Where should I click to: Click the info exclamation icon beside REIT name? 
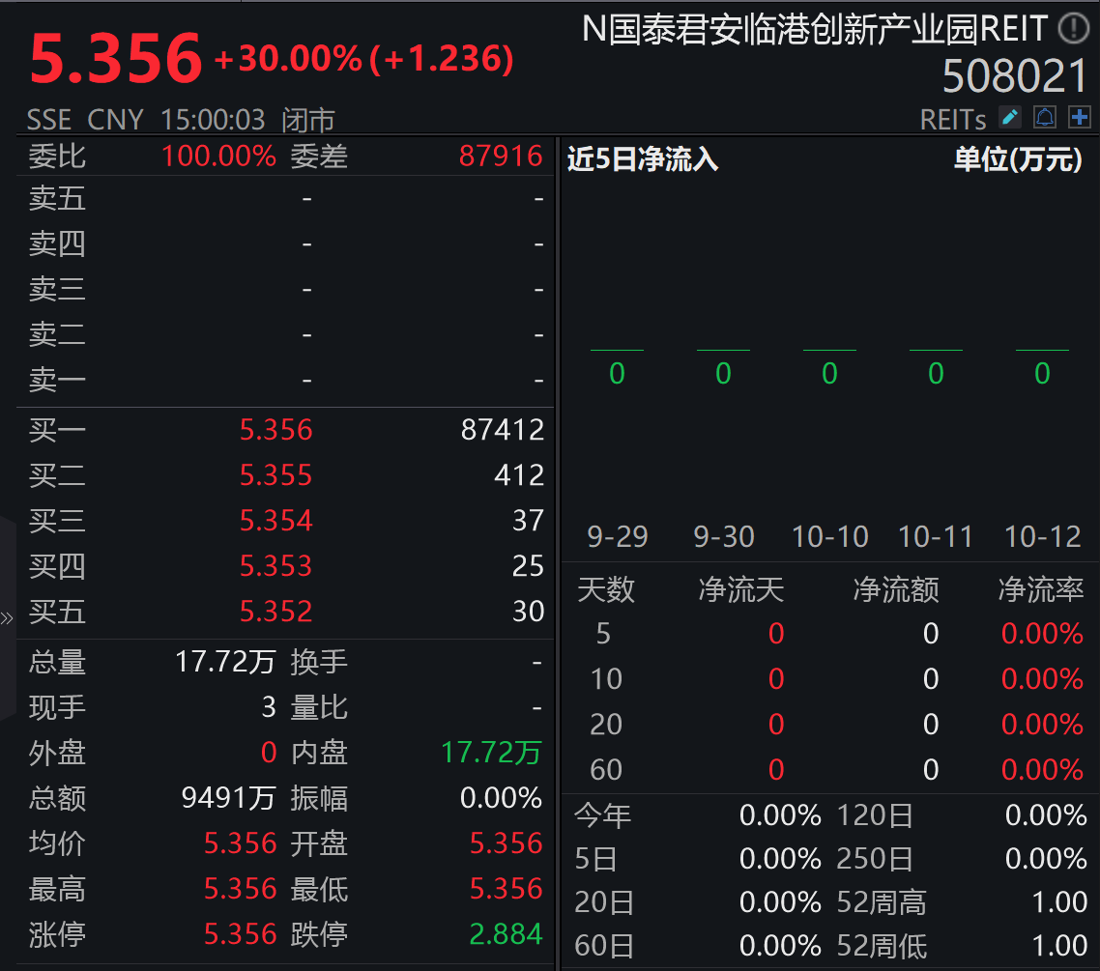coord(1073,29)
